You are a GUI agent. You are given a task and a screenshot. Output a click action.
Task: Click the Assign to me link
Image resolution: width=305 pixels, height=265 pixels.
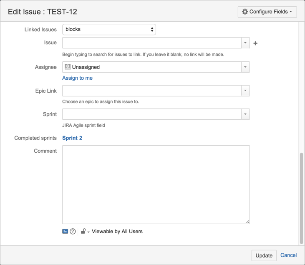77,78
